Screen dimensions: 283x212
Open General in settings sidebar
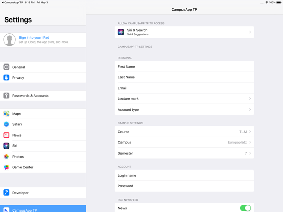(43, 67)
